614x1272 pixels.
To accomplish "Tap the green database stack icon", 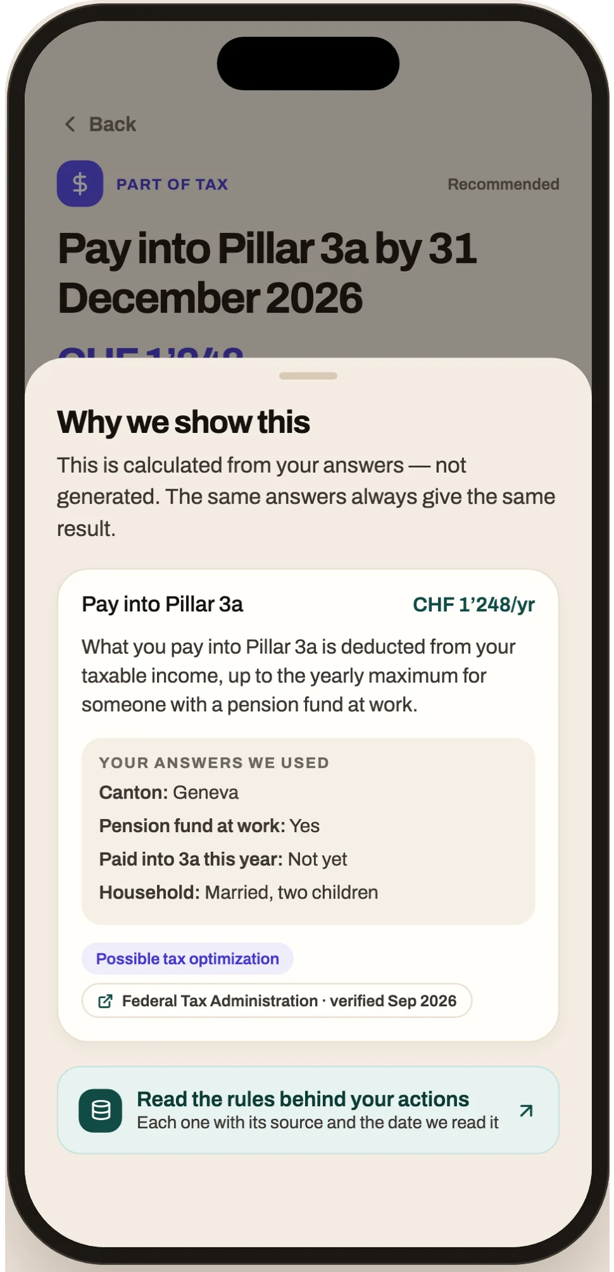I will (101, 1111).
